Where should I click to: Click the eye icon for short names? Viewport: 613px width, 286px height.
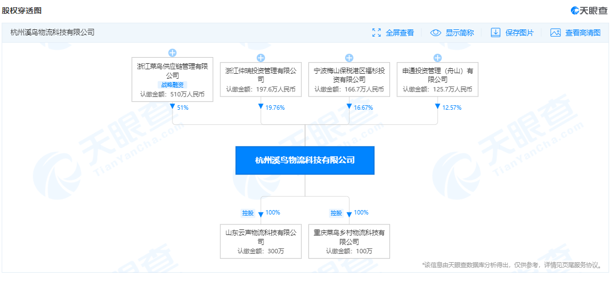pyautogui.click(x=435, y=33)
